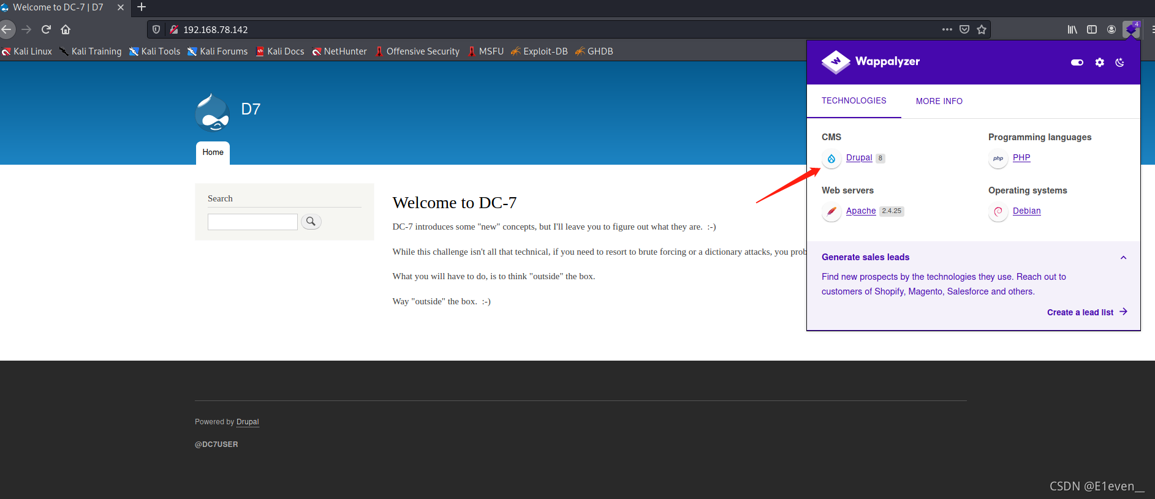
Task: Open Offensive Security bookmark
Action: click(x=417, y=51)
